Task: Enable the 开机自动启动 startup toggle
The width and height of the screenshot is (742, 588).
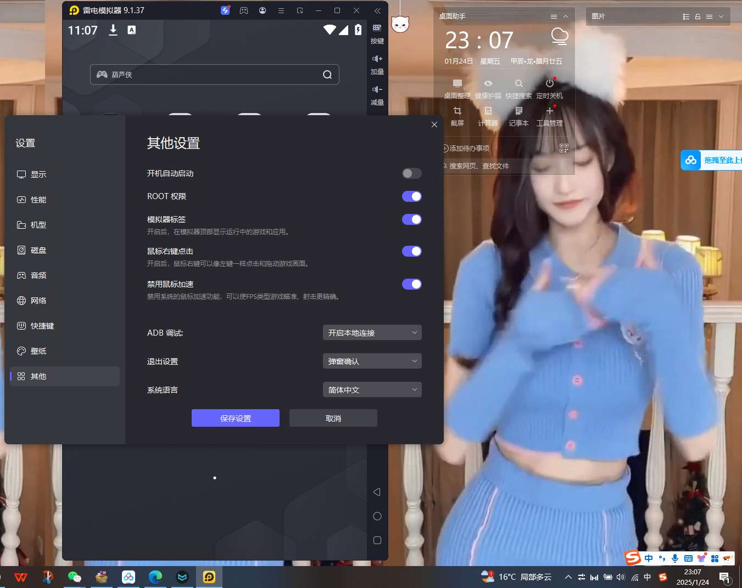Action: click(x=411, y=173)
